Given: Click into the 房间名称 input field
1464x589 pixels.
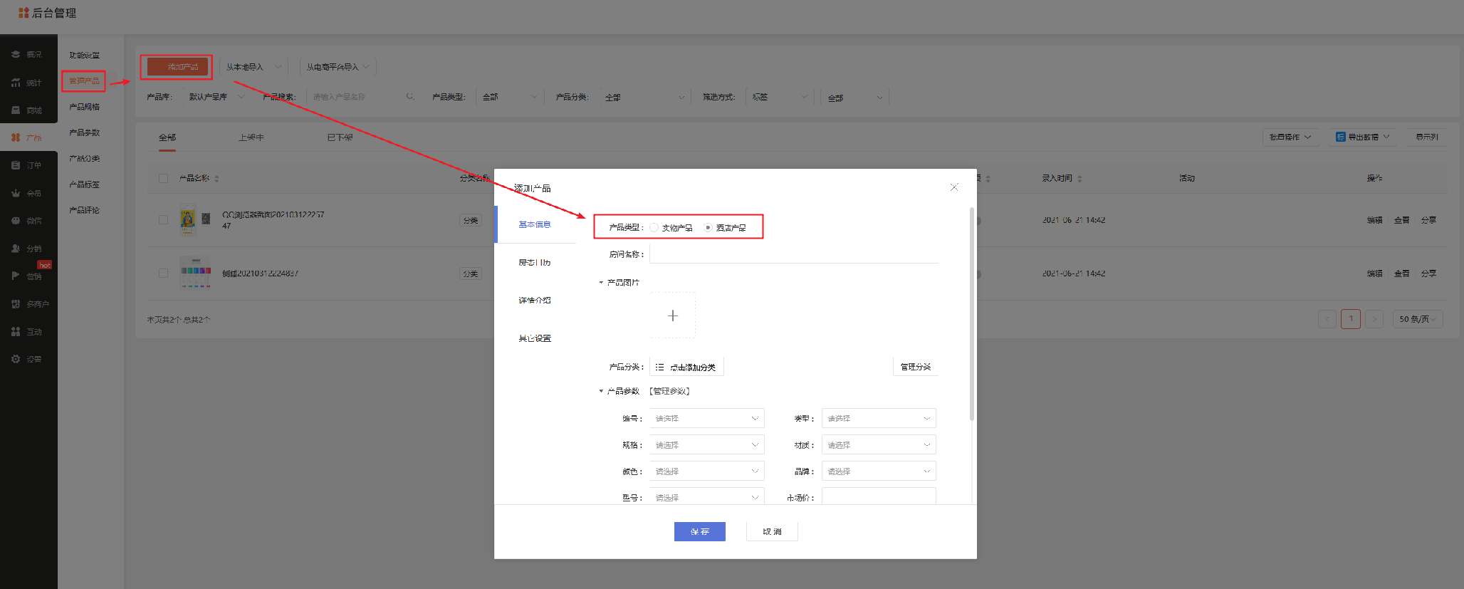Looking at the screenshot, I should [794, 254].
